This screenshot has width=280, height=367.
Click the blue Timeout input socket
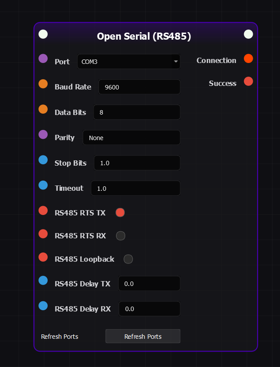43,185
